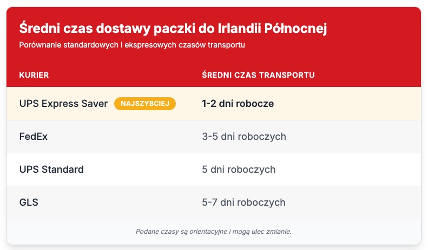Click the '3-5 dni roboczych' delivery time
Viewport: 428px width, 250px height.
[243, 137]
